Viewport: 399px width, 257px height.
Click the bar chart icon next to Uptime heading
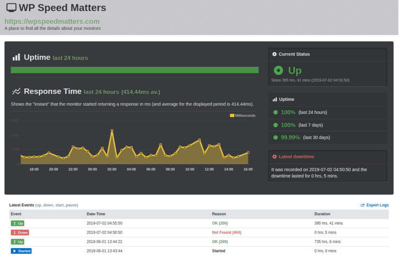pyautogui.click(x=16, y=58)
